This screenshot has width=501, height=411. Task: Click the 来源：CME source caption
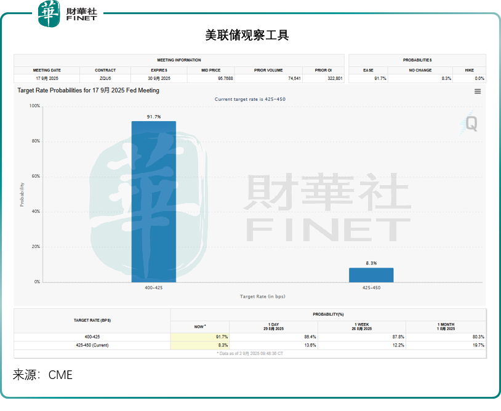pos(43,374)
